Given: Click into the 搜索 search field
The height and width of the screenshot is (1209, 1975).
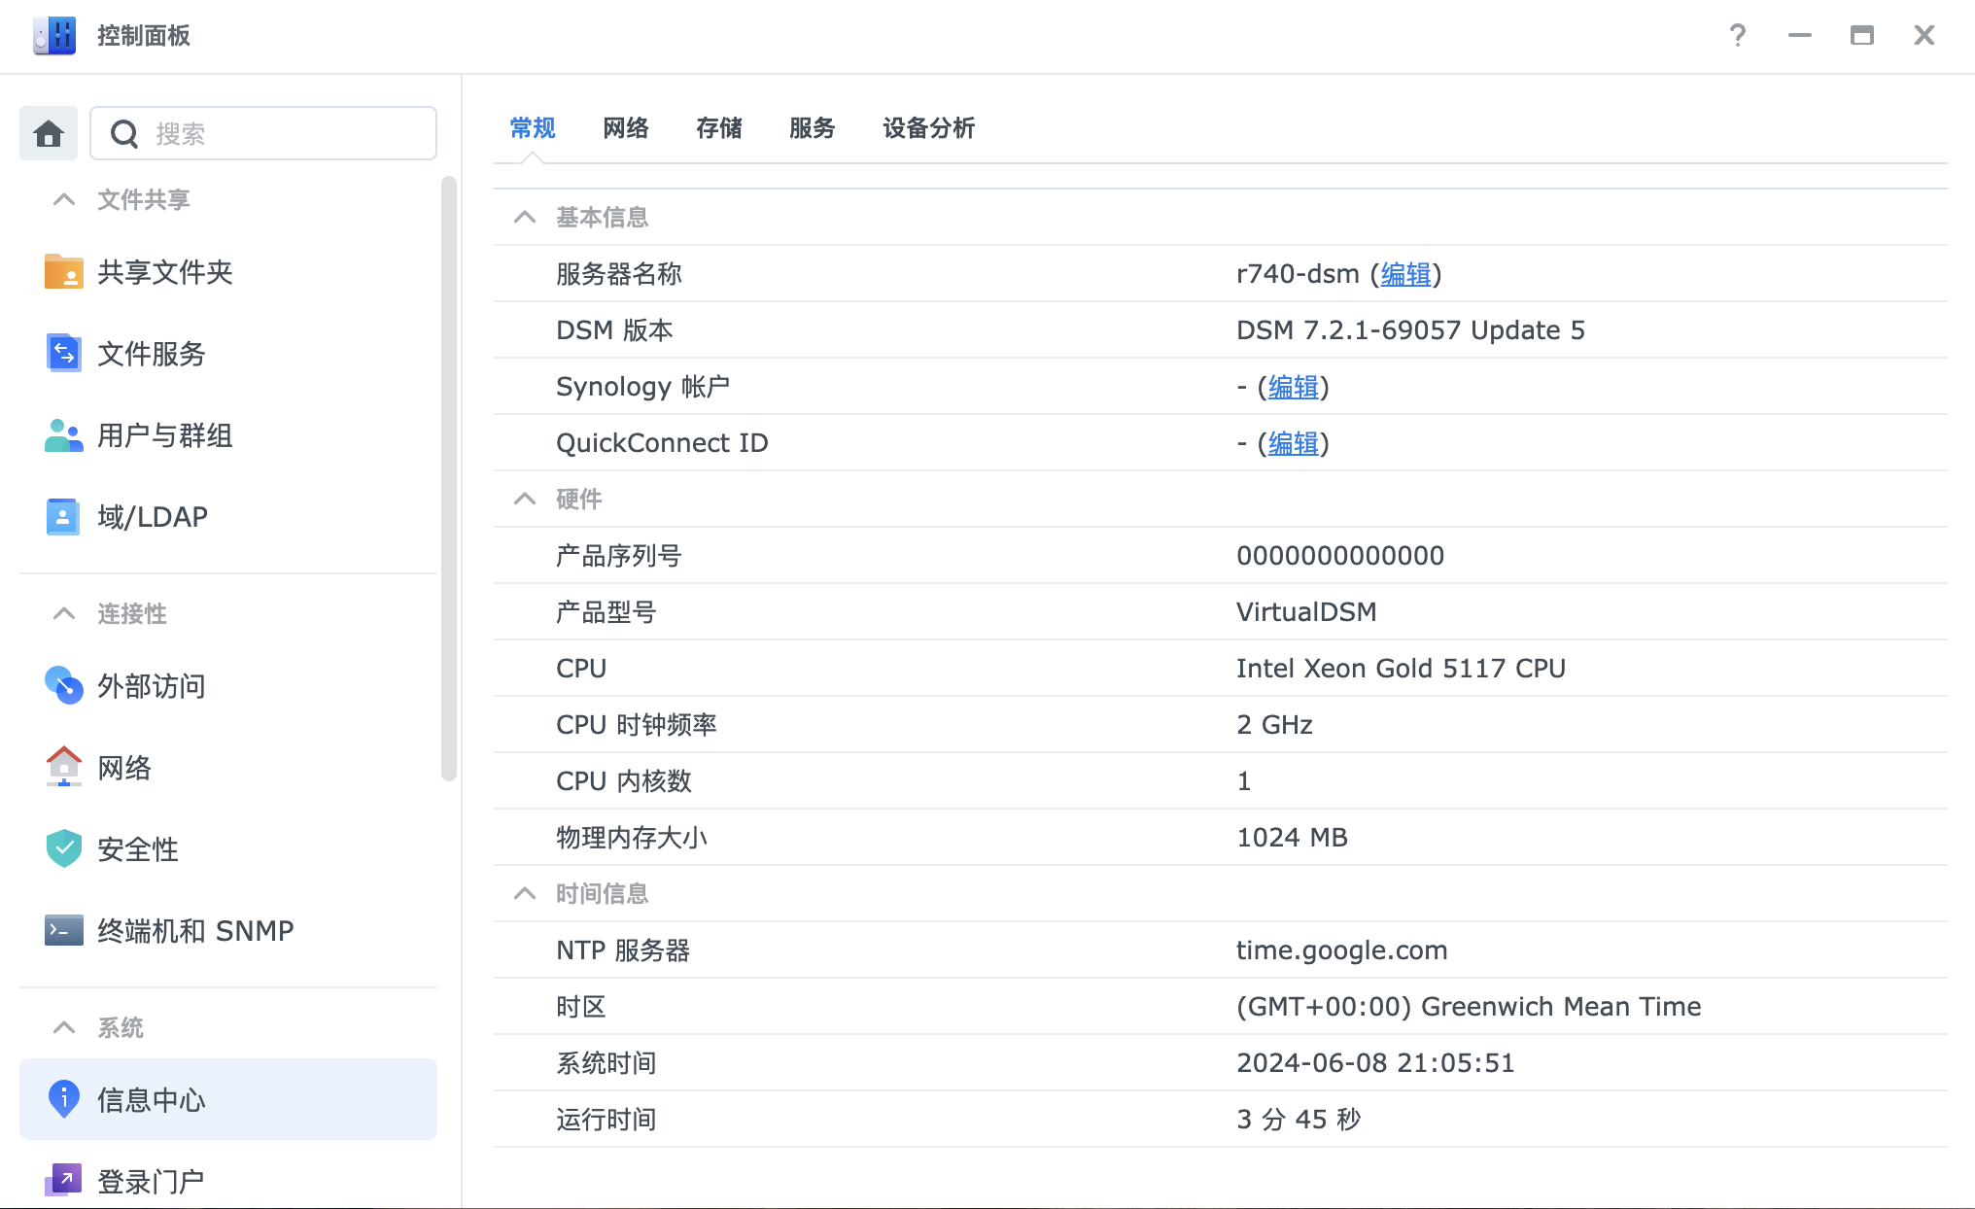Looking at the screenshot, I should click(x=263, y=133).
